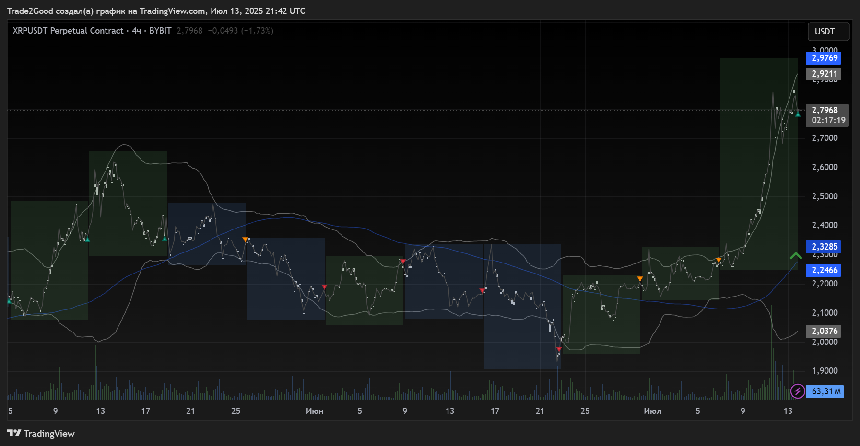Click the red triangle marker near June 9
The image size is (860, 446).
[403, 262]
